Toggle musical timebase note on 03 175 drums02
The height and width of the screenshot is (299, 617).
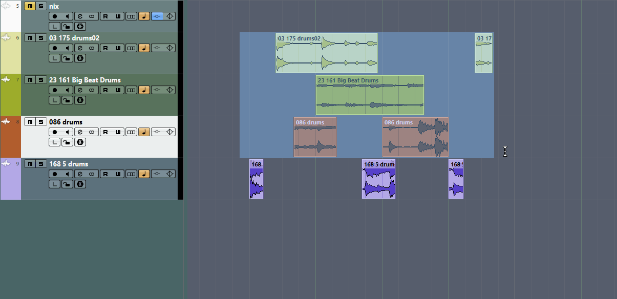click(144, 48)
